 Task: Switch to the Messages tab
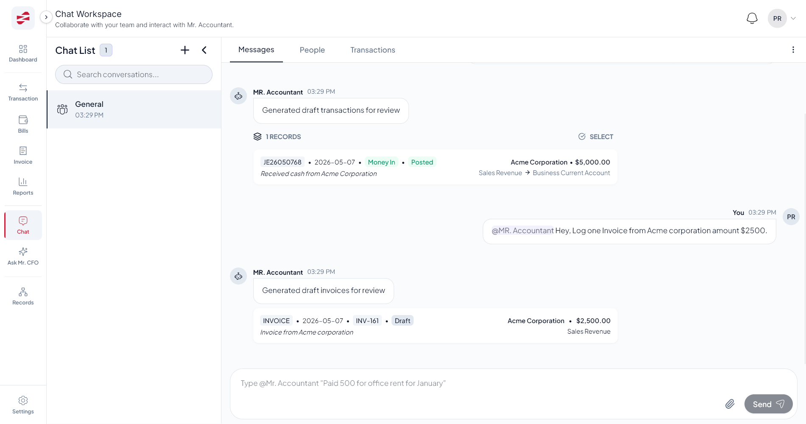coord(256,50)
